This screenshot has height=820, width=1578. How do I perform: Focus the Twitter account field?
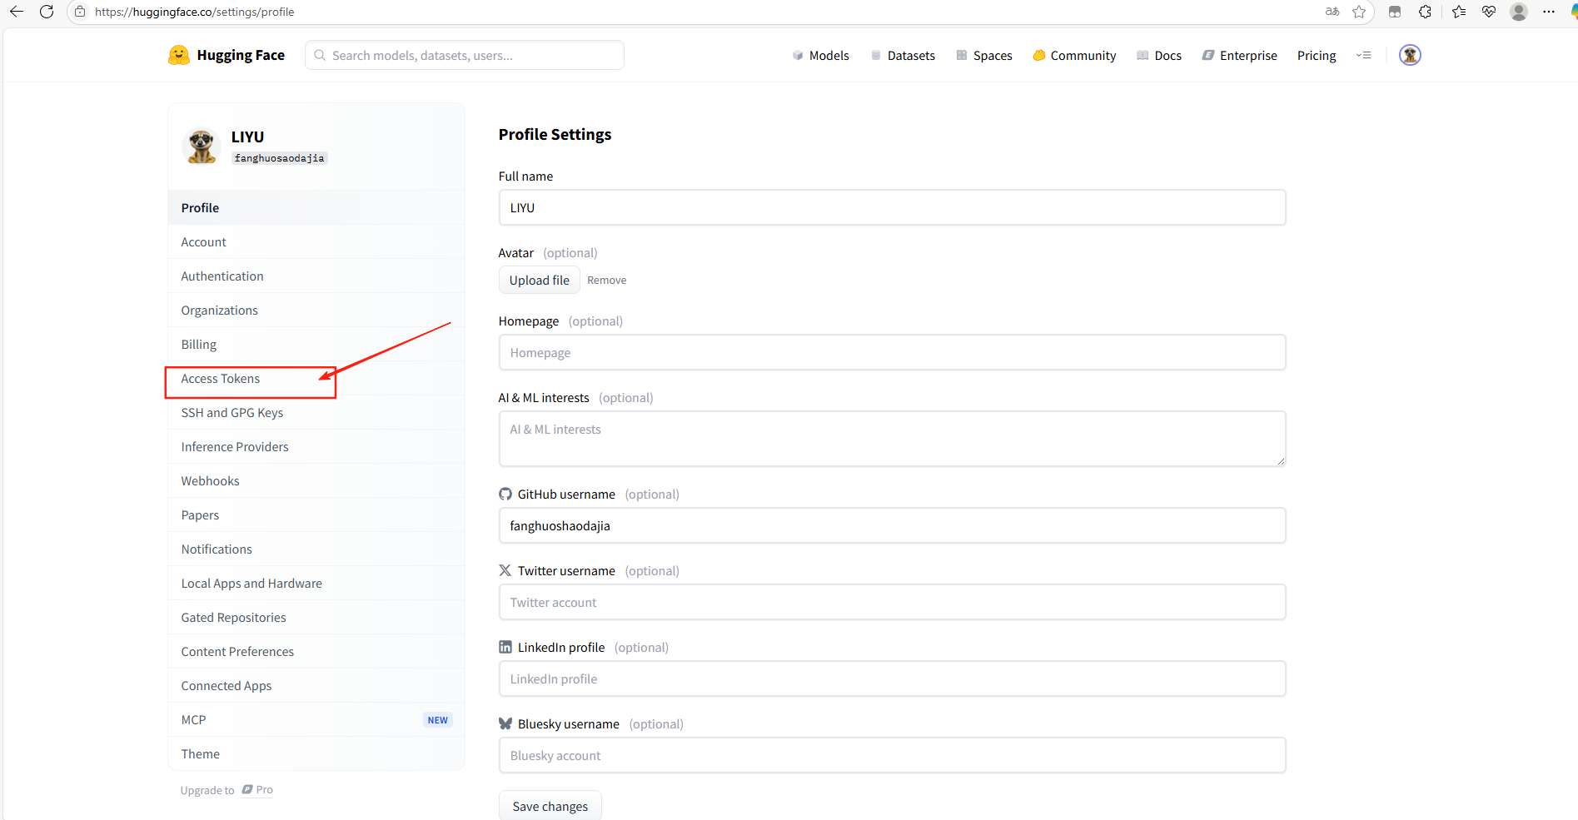point(892,602)
